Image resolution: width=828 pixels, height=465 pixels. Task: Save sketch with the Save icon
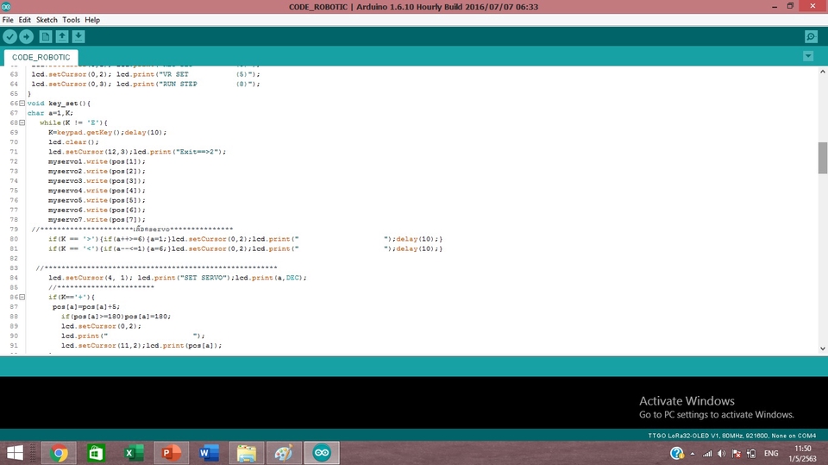pos(78,36)
